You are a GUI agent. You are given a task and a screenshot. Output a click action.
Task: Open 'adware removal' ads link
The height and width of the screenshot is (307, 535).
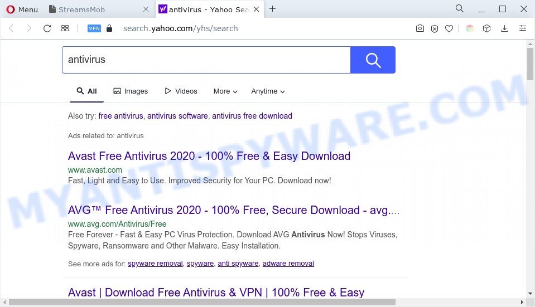pos(288,264)
